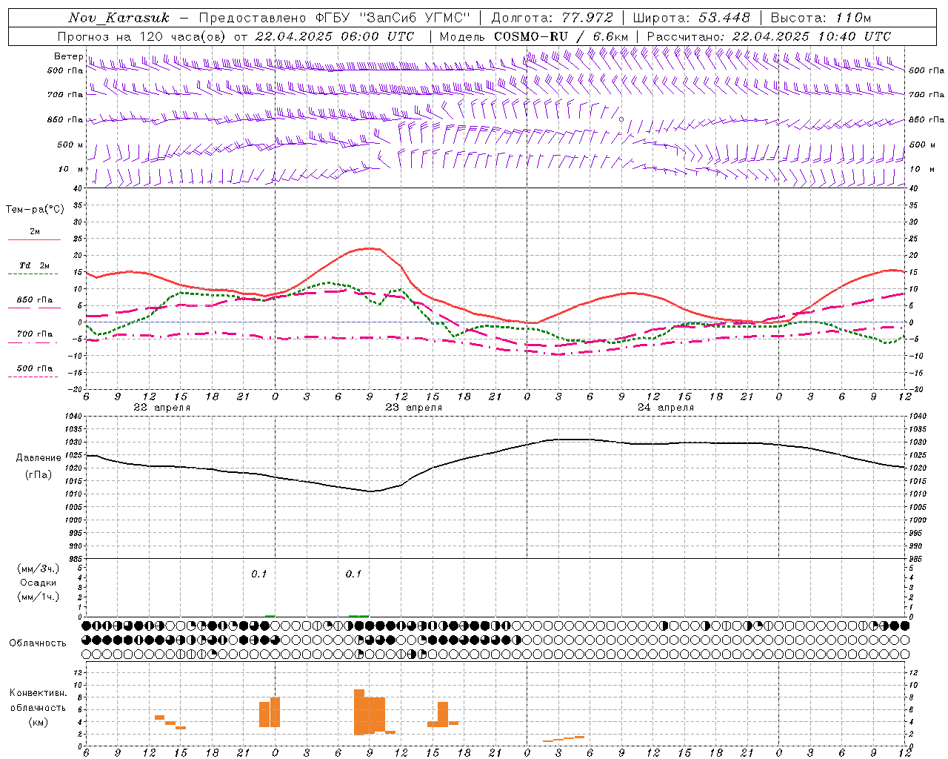The height and width of the screenshot is (759, 948).
Task: Click the 23 апреля date label
Action: pyautogui.click(x=413, y=408)
